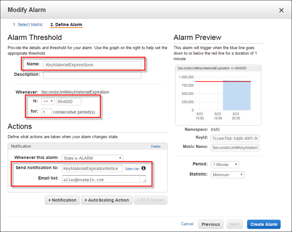Go to the Select Metric step
Screen dimensions: 292x232
point(28,25)
